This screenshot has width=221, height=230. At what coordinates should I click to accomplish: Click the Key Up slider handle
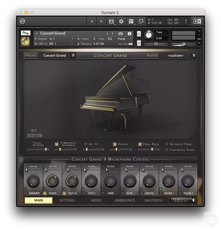pos(87,150)
